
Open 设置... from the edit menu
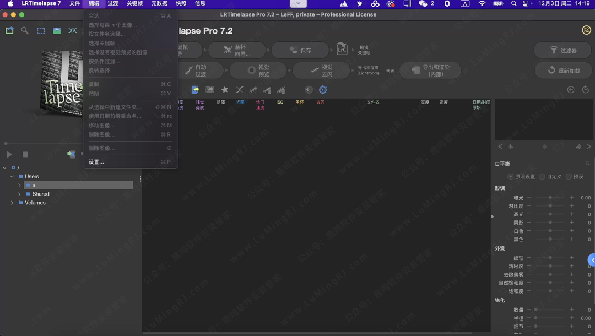coord(96,162)
